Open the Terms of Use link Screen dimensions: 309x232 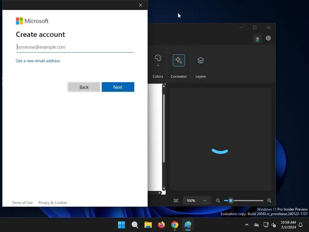(22, 203)
